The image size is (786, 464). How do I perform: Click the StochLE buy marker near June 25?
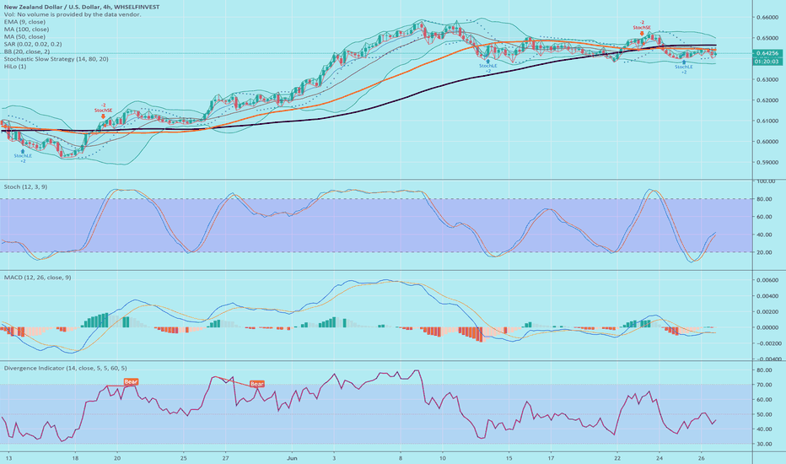(x=684, y=67)
